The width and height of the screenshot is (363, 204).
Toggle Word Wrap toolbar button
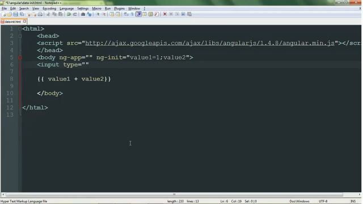126,14
